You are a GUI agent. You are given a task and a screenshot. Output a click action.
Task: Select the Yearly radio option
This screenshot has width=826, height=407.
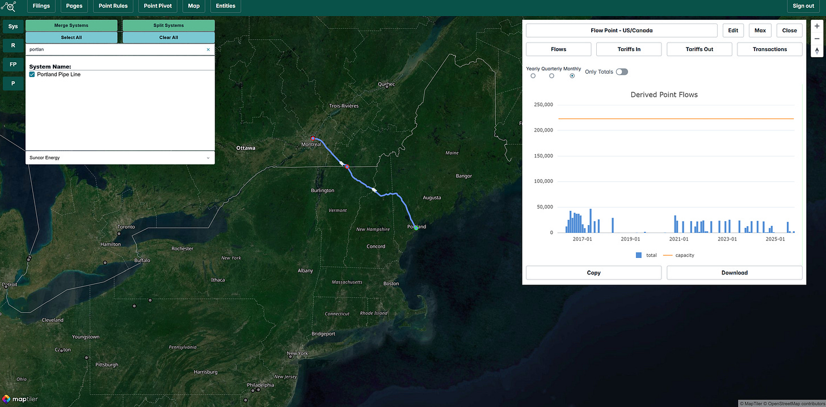point(533,75)
